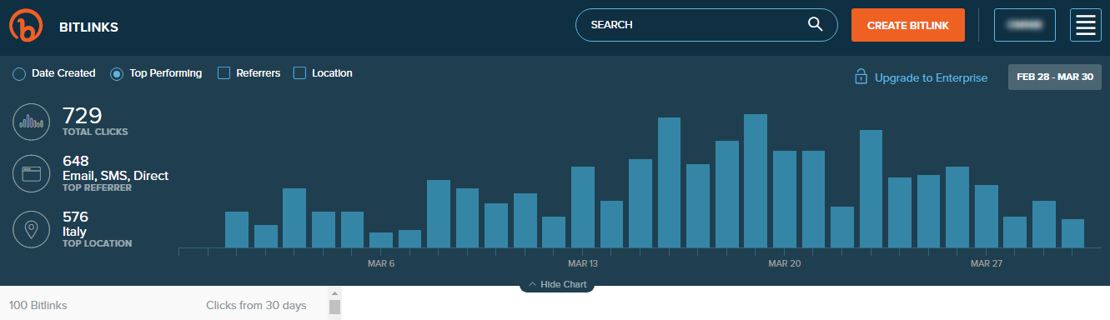The width and height of the screenshot is (1110, 320).
Task: Click the total clicks bar chart icon
Action: (32, 122)
